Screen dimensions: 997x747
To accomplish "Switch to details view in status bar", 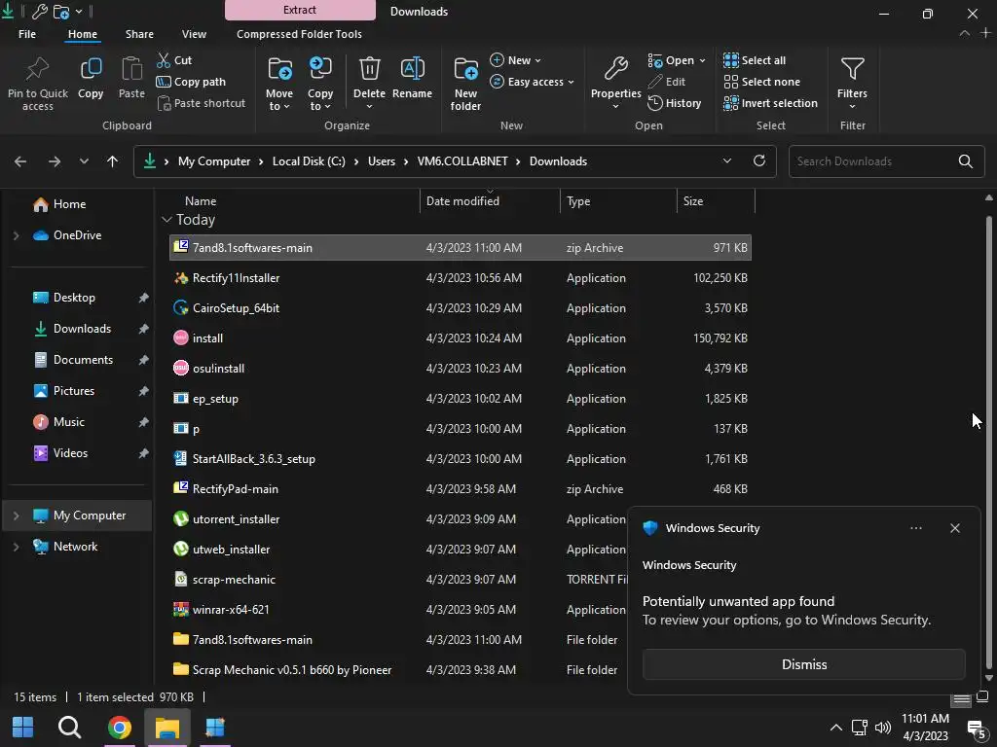I will click(961, 699).
